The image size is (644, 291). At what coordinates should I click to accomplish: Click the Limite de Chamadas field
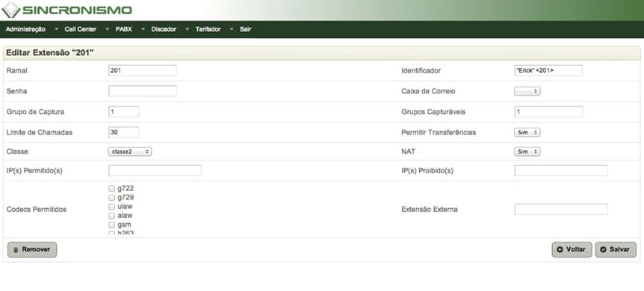point(123,132)
